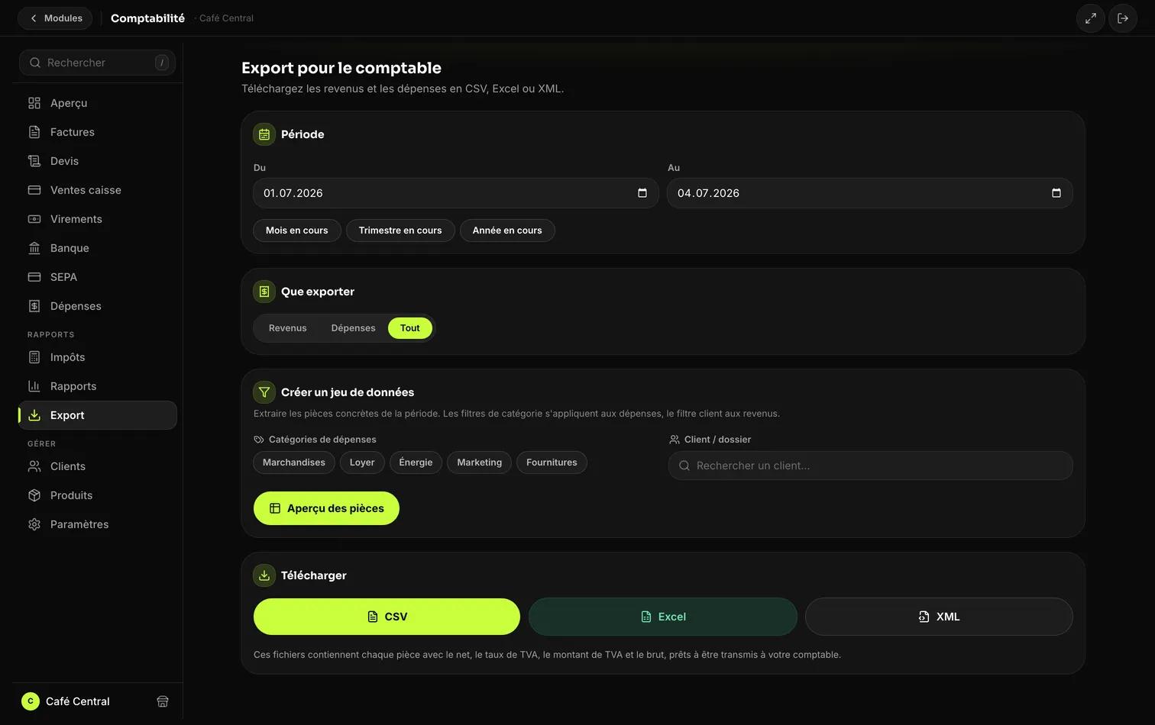Click the Comptabilité header title
The width and height of the screenshot is (1155, 725).
click(x=148, y=18)
